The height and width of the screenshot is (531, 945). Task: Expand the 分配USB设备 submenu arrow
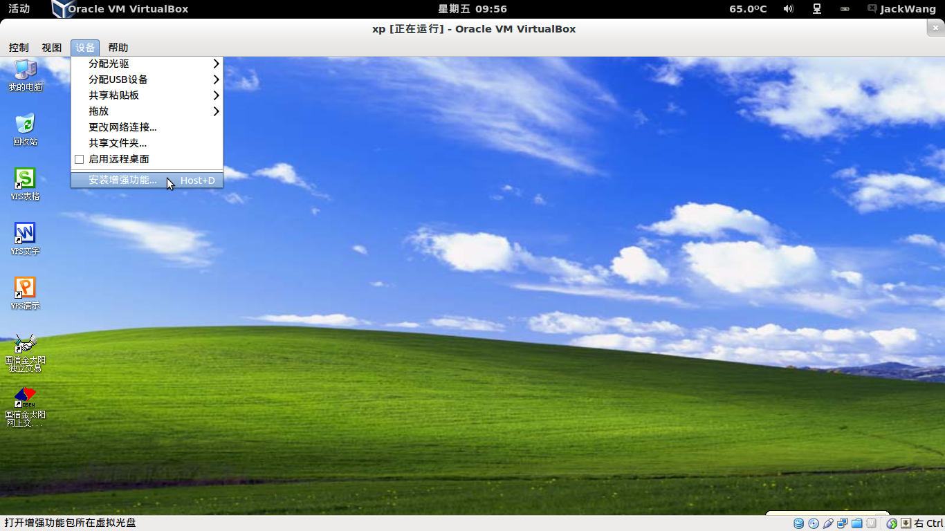[x=216, y=80]
